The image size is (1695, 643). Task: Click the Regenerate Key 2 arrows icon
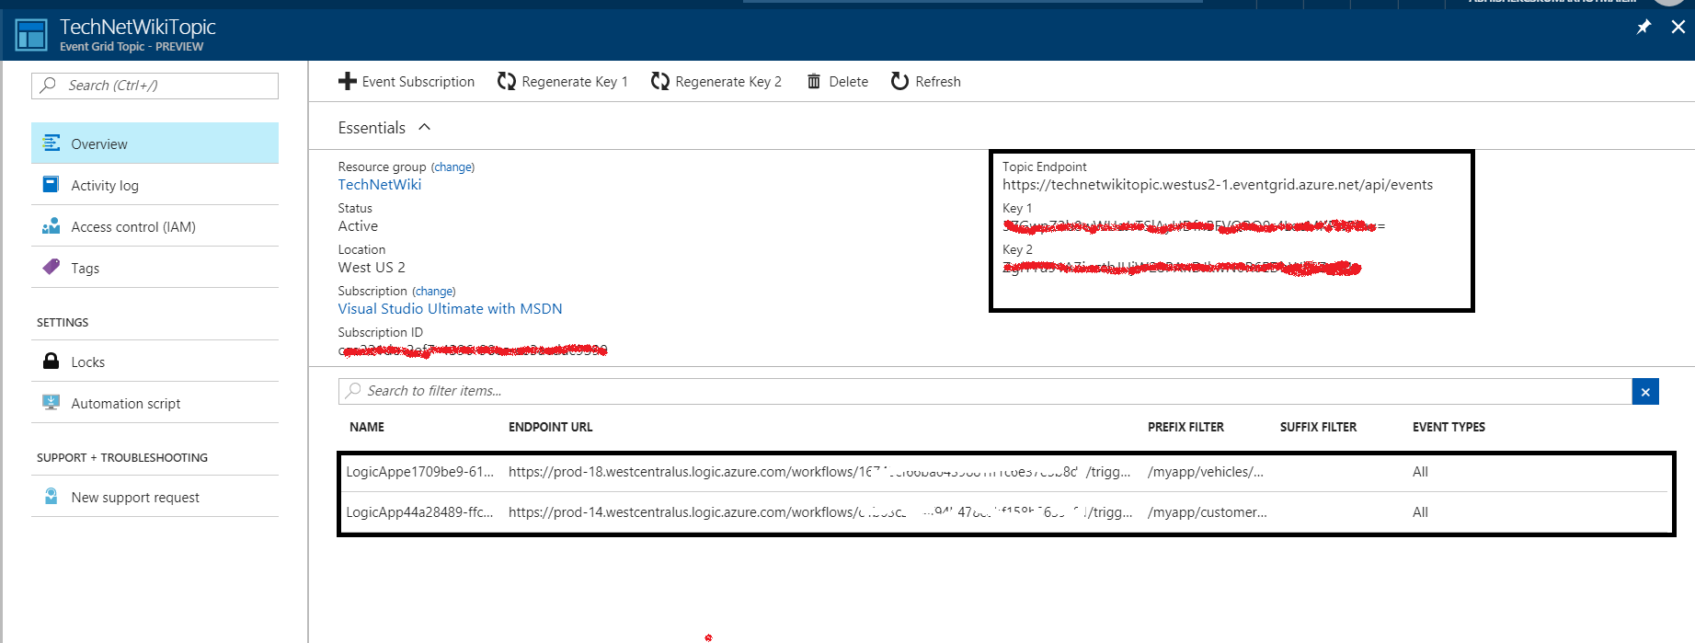pos(660,82)
